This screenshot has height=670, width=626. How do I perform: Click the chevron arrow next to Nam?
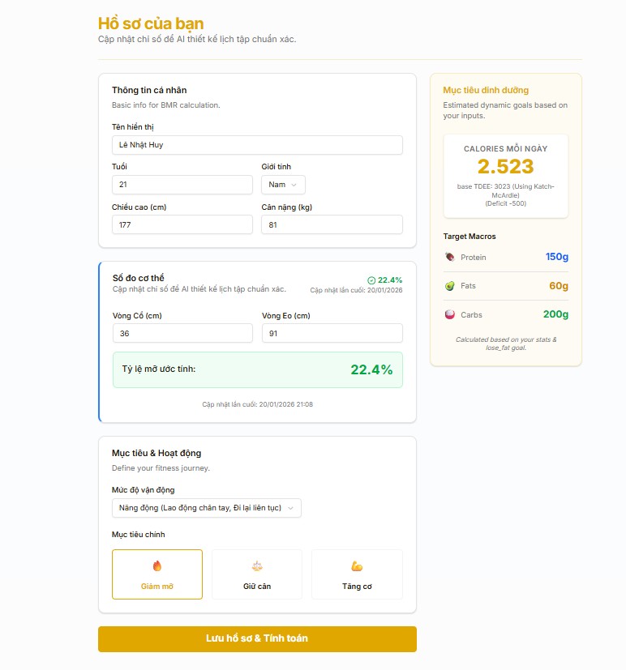pos(294,185)
